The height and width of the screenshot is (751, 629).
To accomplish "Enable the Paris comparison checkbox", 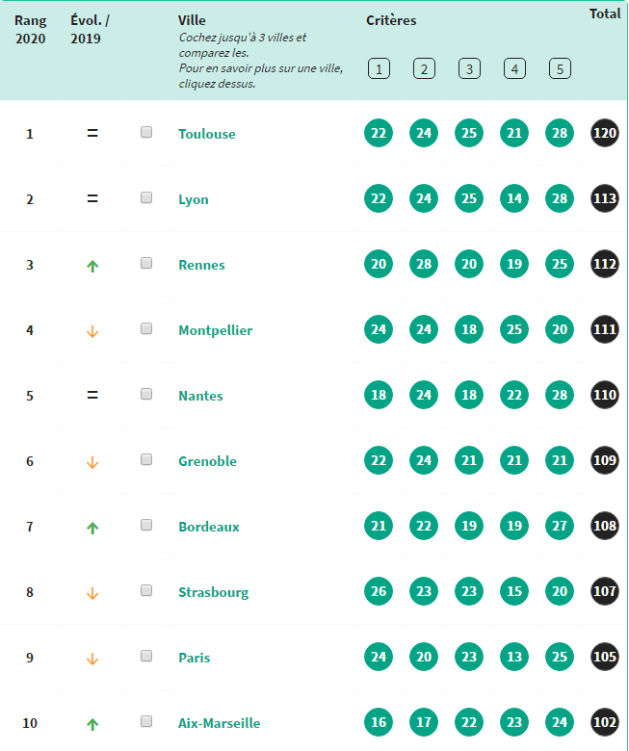I will [146, 656].
